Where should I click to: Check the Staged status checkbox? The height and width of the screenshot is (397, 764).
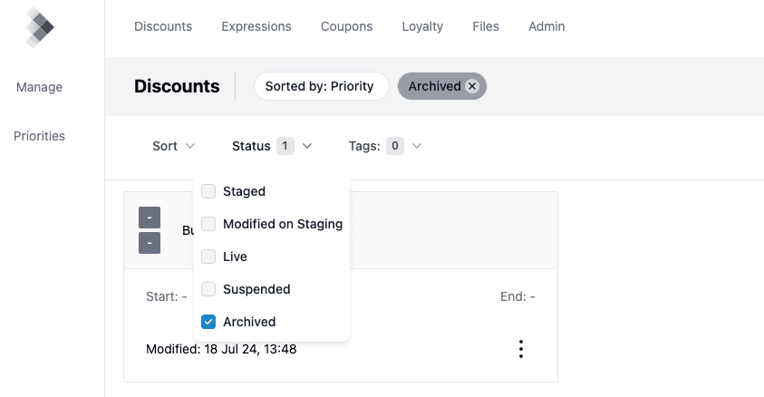point(208,191)
